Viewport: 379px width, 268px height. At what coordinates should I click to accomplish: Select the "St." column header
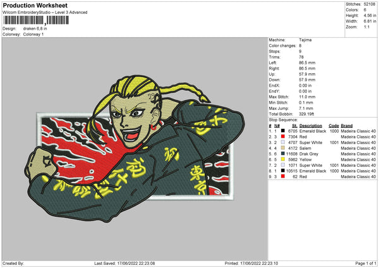[294, 126]
